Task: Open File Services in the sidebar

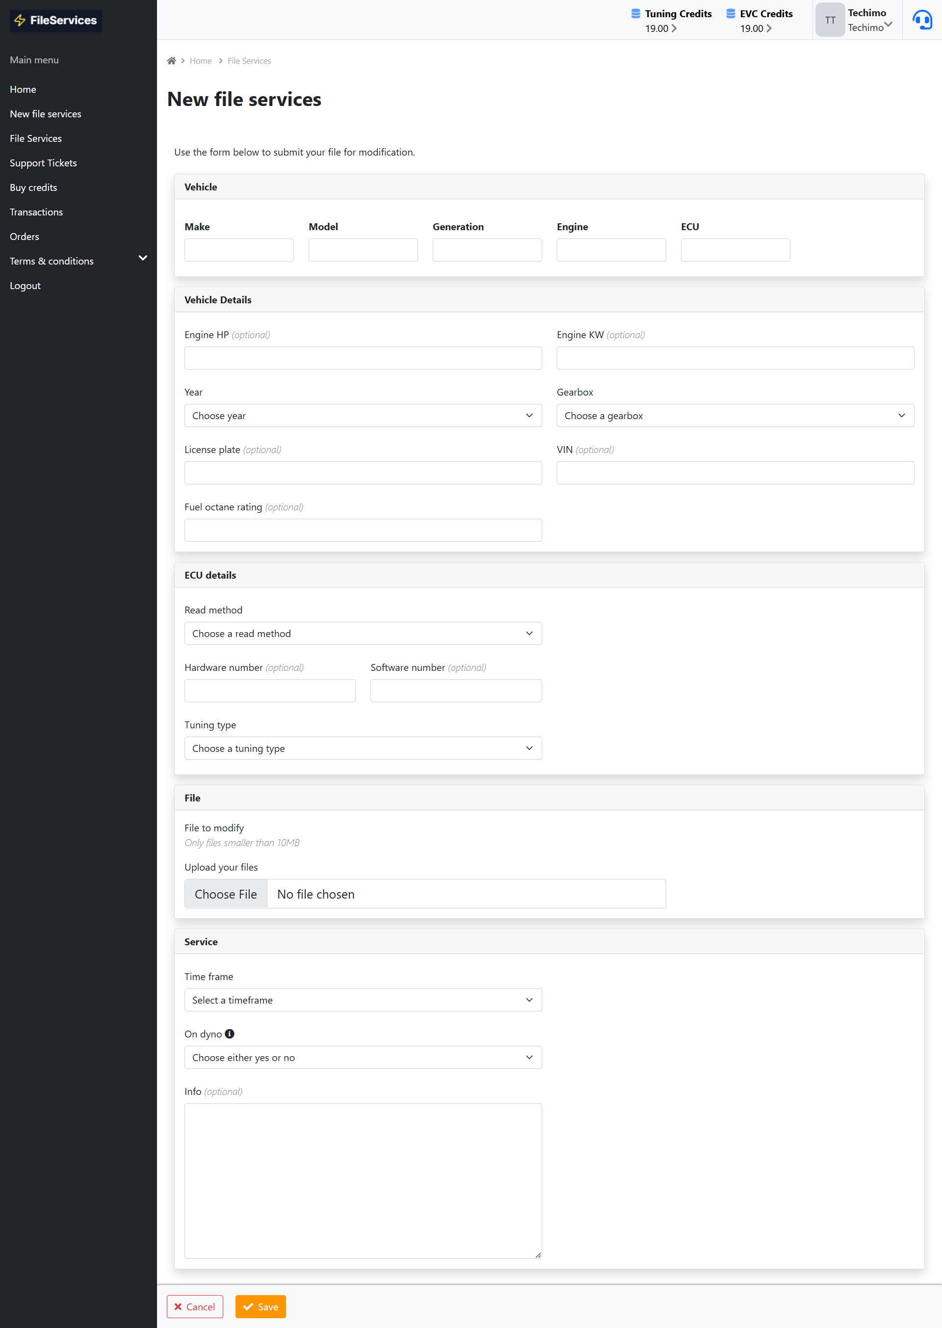Action: (35, 139)
